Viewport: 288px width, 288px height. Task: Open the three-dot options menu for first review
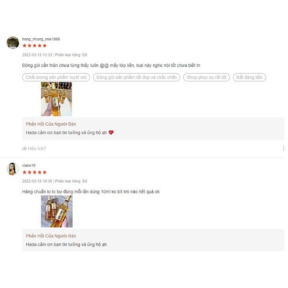pos(283,149)
